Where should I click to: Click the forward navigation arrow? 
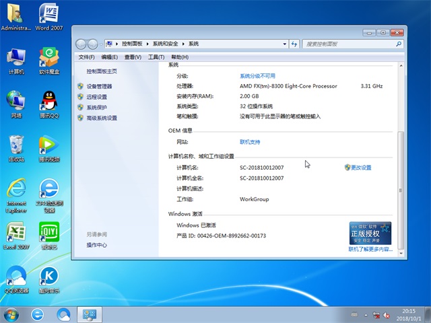pyautogui.click(x=93, y=44)
